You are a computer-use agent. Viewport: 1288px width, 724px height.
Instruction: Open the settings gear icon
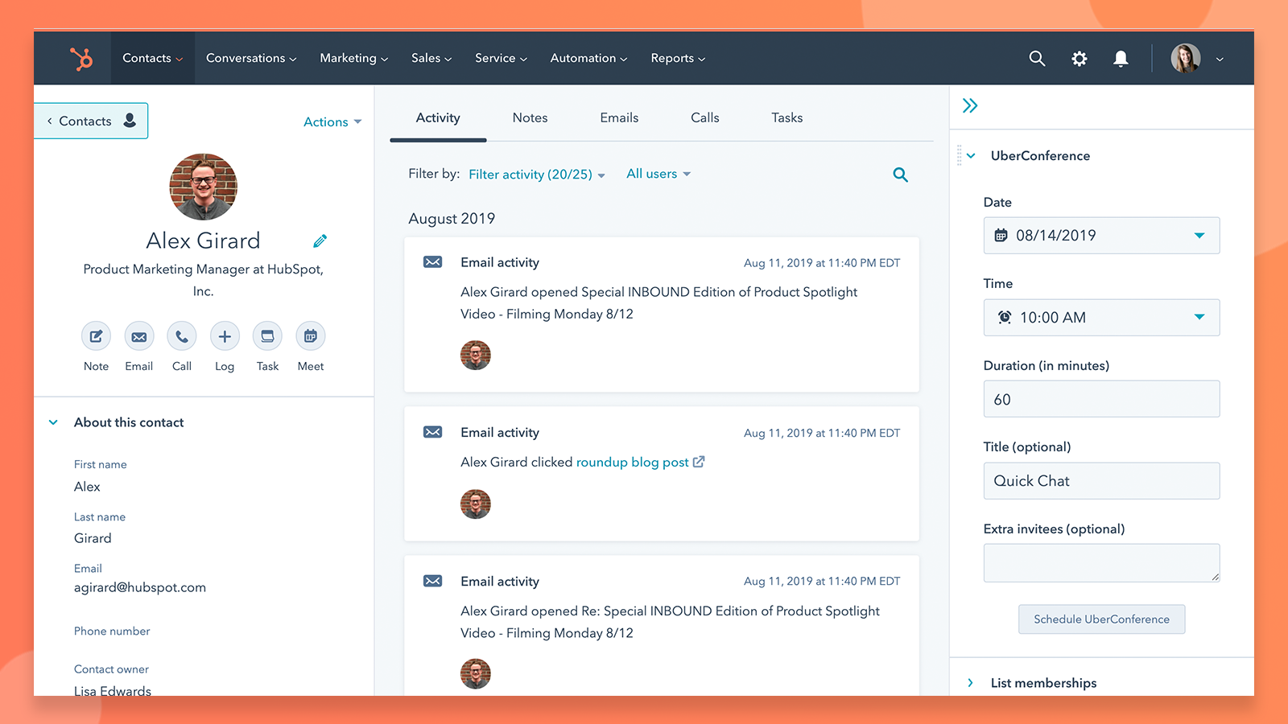coord(1079,59)
